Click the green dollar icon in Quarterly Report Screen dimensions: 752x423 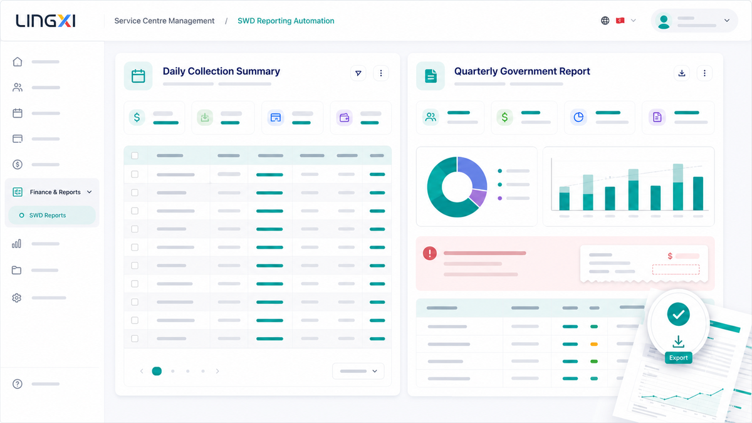(504, 117)
